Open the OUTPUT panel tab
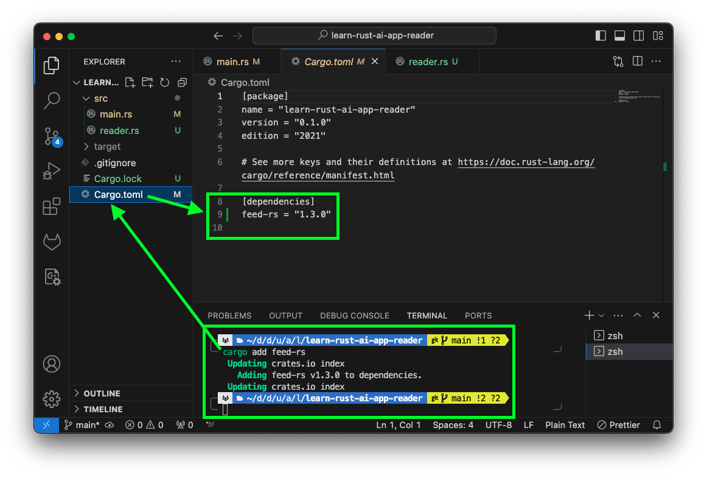This screenshot has height=478, width=707. 285,315
